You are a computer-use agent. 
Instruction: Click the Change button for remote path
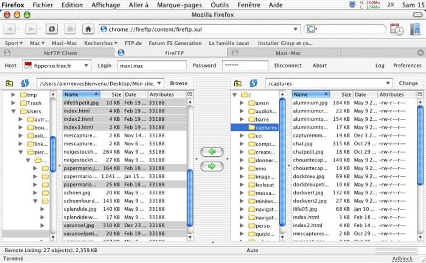[408, 83]
